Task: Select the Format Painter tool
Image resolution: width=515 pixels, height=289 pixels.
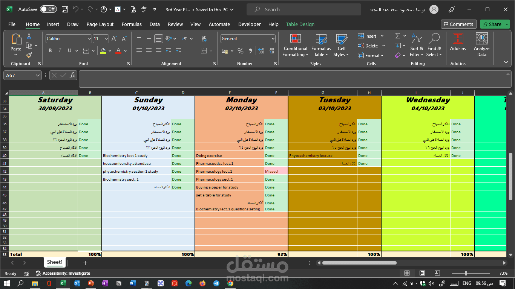Action: click(x=29, y=55)
